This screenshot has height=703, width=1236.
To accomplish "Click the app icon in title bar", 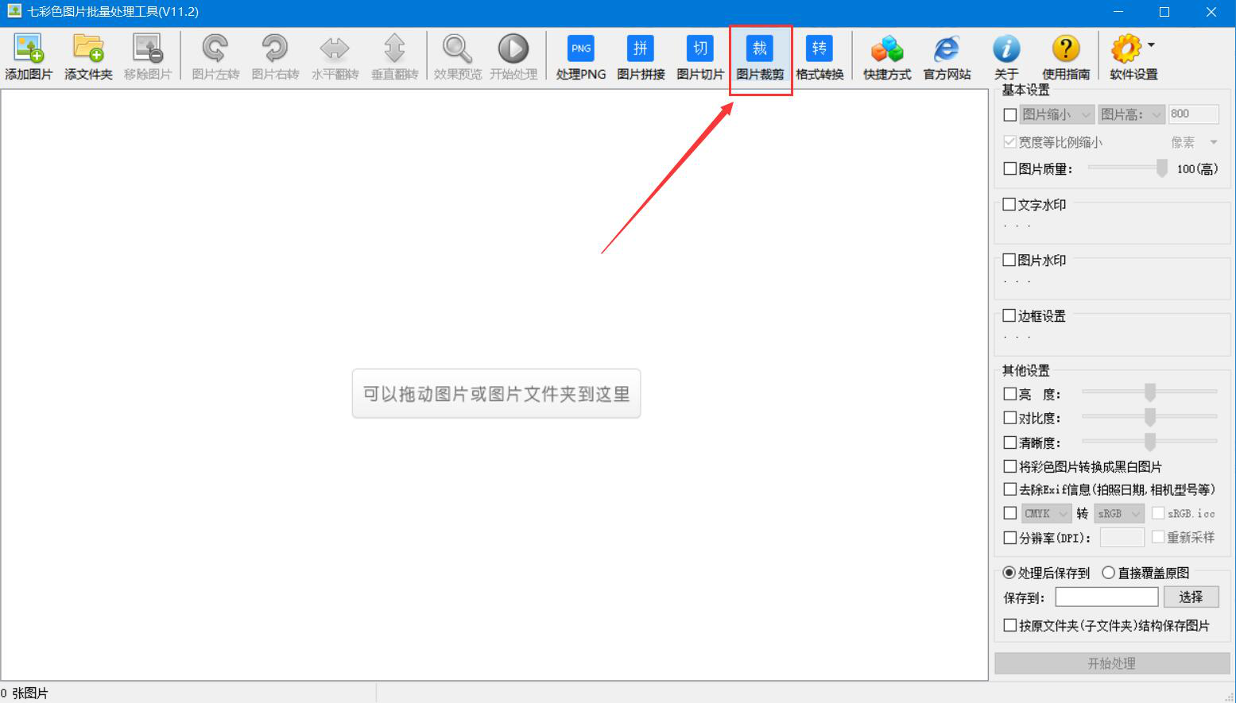I will [x=14, y=11].
